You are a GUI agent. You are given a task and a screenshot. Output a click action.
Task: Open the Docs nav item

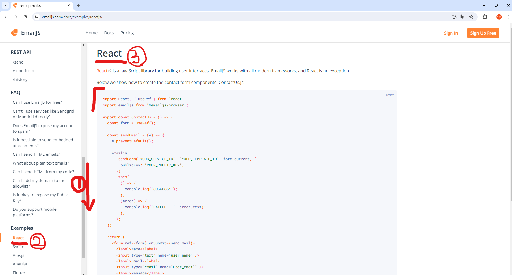coord(109,33)
